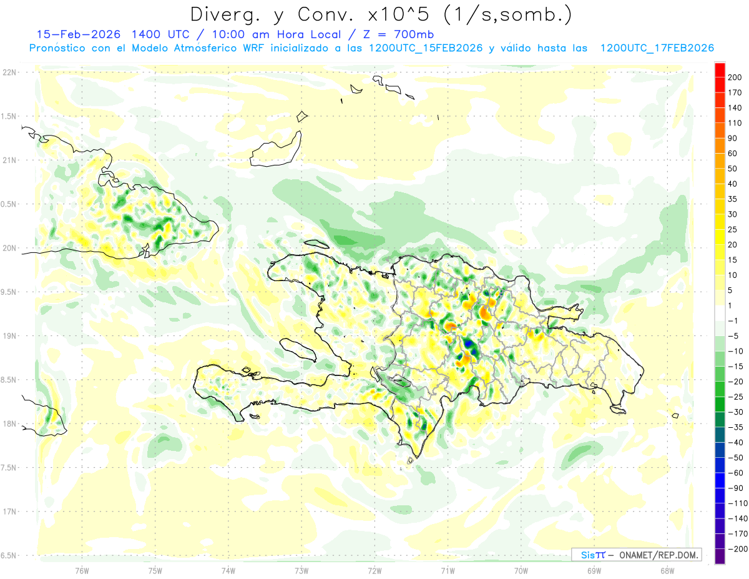Click the "-35" color scale value

click(x=736, y=427)
